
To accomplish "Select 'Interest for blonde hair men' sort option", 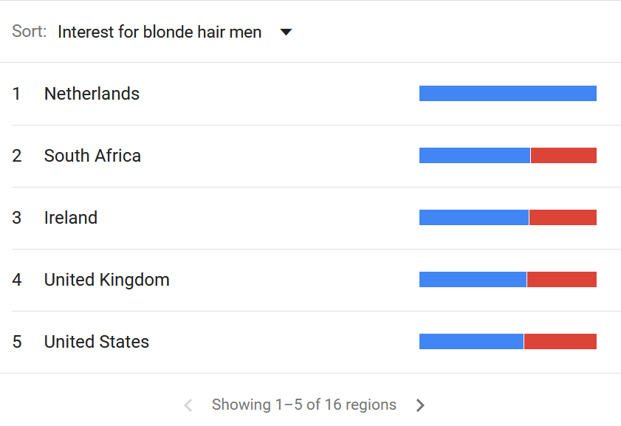I will [x=159, y=32].
